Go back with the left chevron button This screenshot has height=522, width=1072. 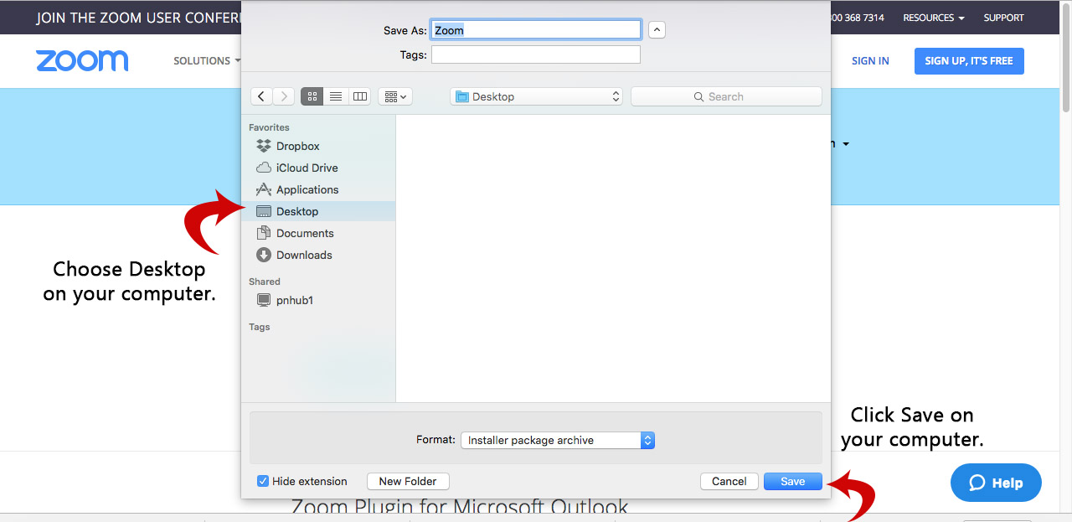point(261,96)
